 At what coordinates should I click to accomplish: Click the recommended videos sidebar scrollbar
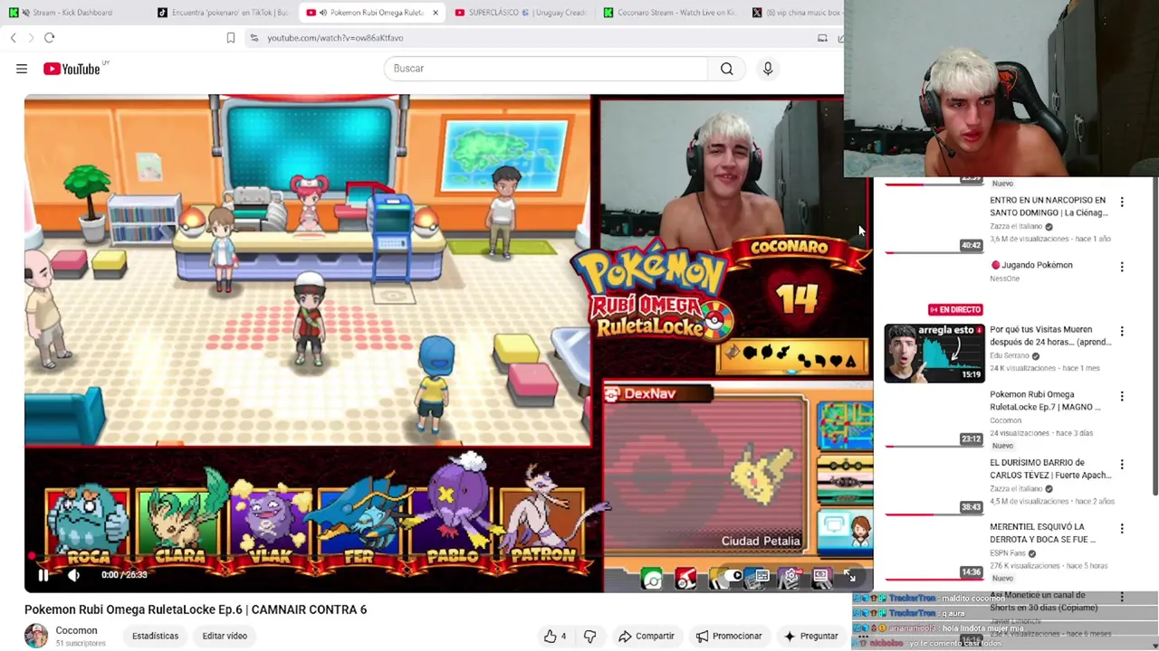click(1154, 337)
